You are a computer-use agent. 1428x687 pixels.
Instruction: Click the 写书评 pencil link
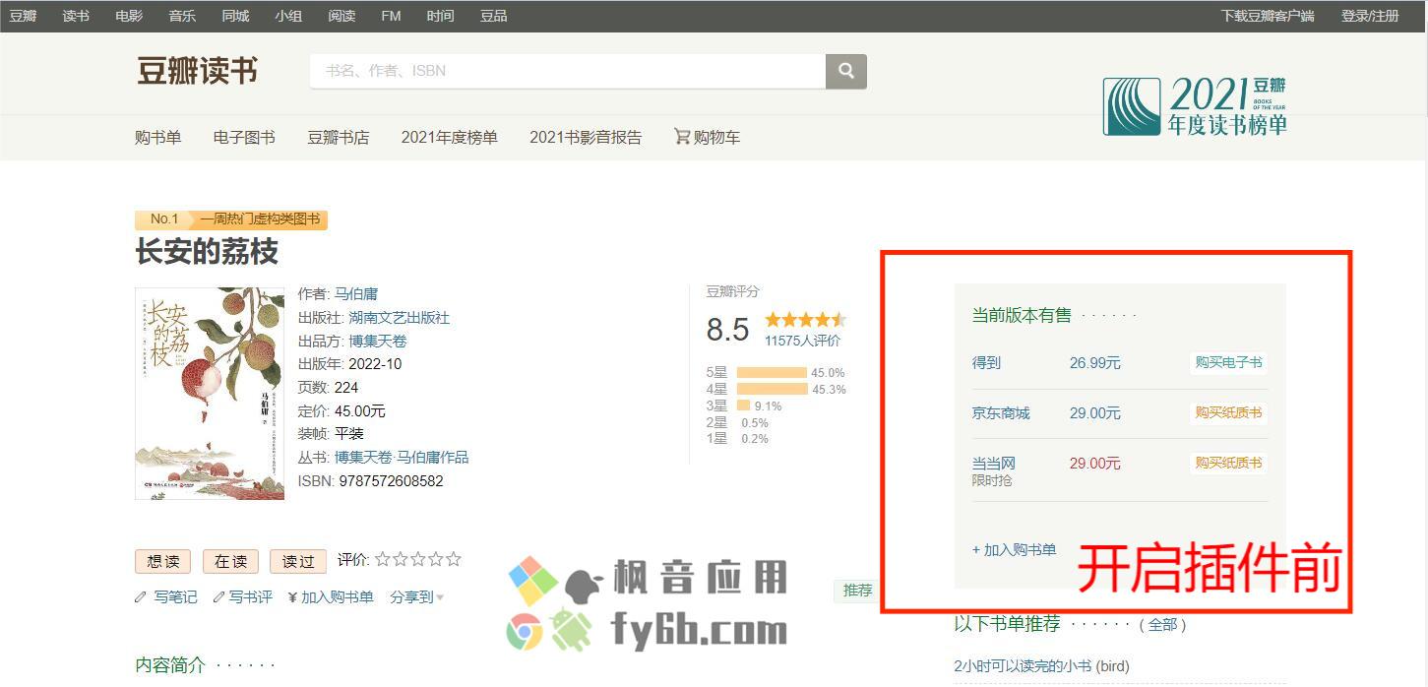pos(243,596)
